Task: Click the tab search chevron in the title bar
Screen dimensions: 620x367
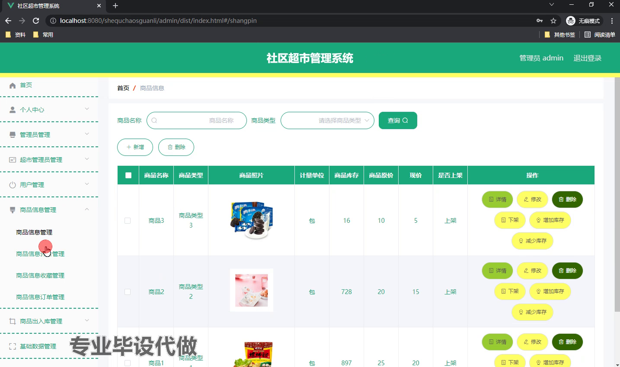Action: 552,5
